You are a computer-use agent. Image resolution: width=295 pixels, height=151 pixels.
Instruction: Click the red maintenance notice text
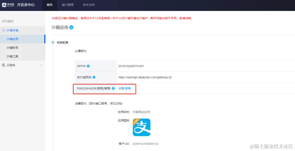122,18
